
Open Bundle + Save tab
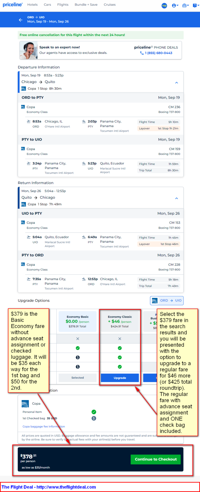(86, 5)
